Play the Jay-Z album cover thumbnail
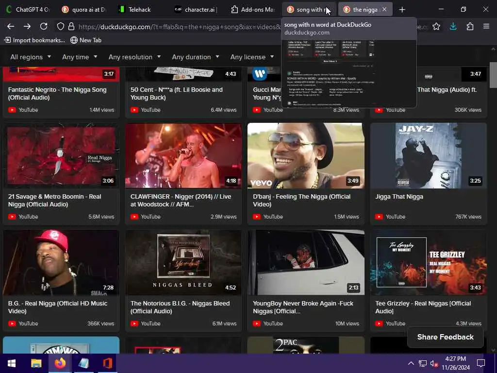This screenshot has width=497, height=373. 428,155
